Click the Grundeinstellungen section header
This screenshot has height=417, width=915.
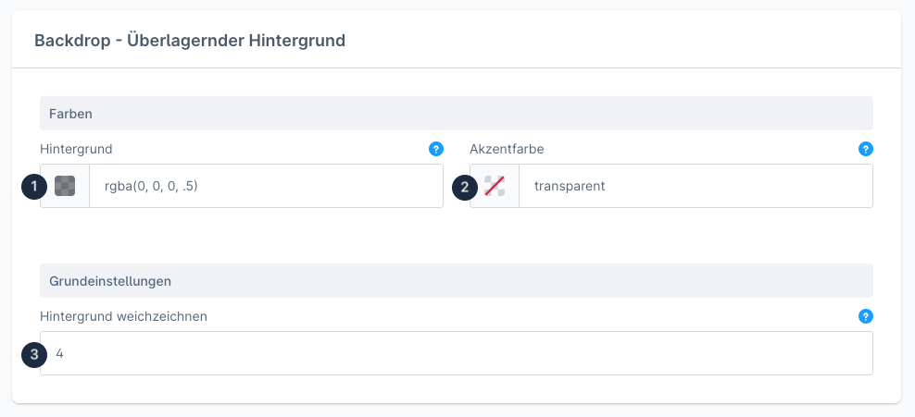(456, 280)
